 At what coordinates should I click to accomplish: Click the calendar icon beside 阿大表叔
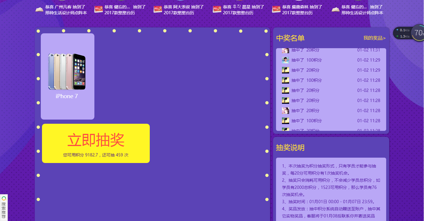pos(158,10)
